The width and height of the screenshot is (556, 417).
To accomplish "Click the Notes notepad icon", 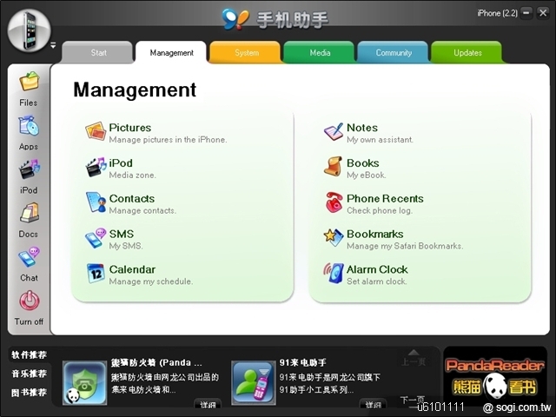I will point(334,132).
